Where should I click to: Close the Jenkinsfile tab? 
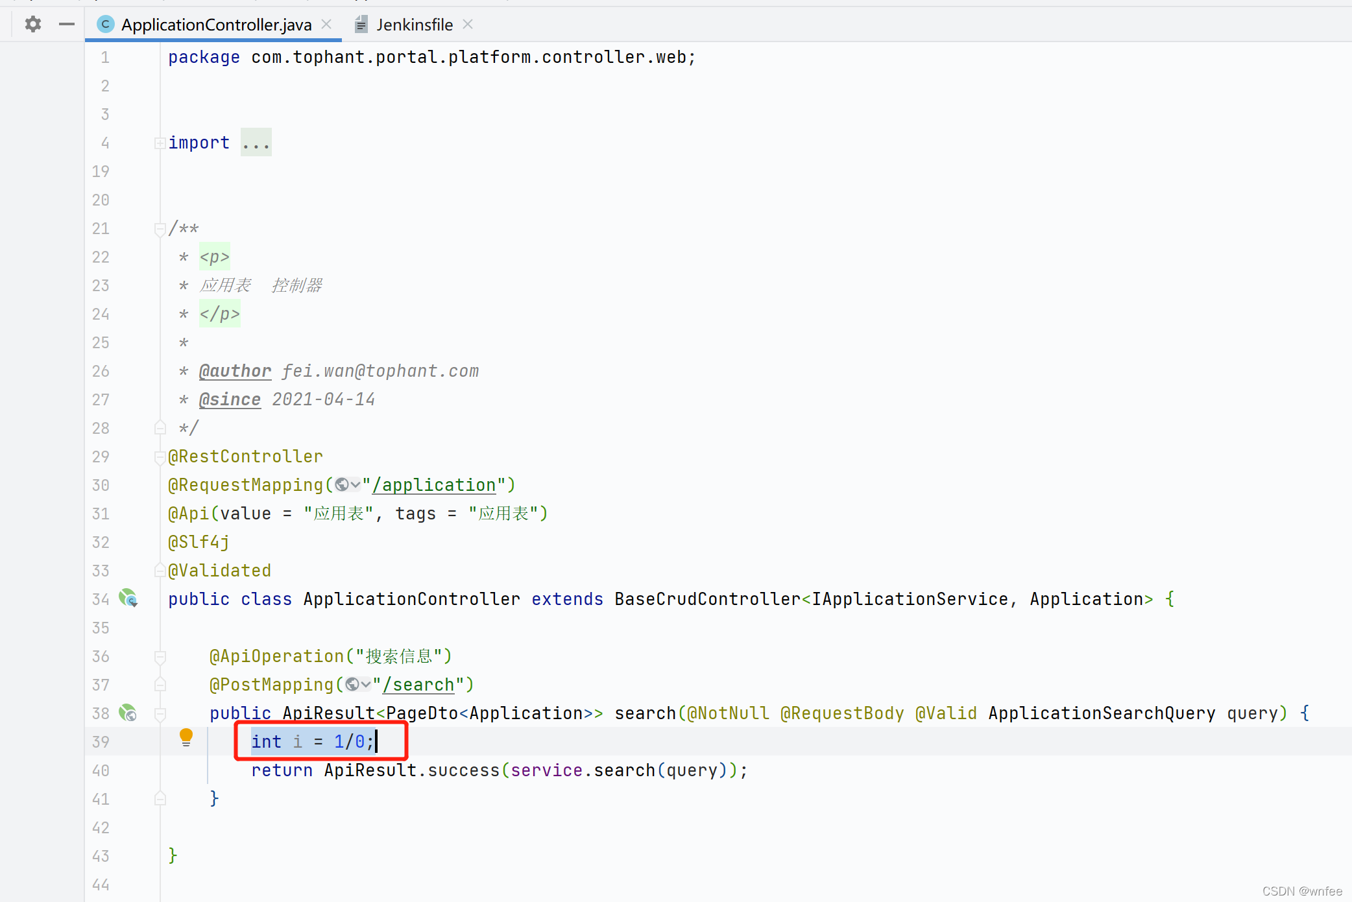(x=468, y=24)
